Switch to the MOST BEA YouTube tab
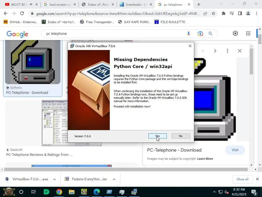The height and width of the screenshot is (197, 262). coord(18,5)
